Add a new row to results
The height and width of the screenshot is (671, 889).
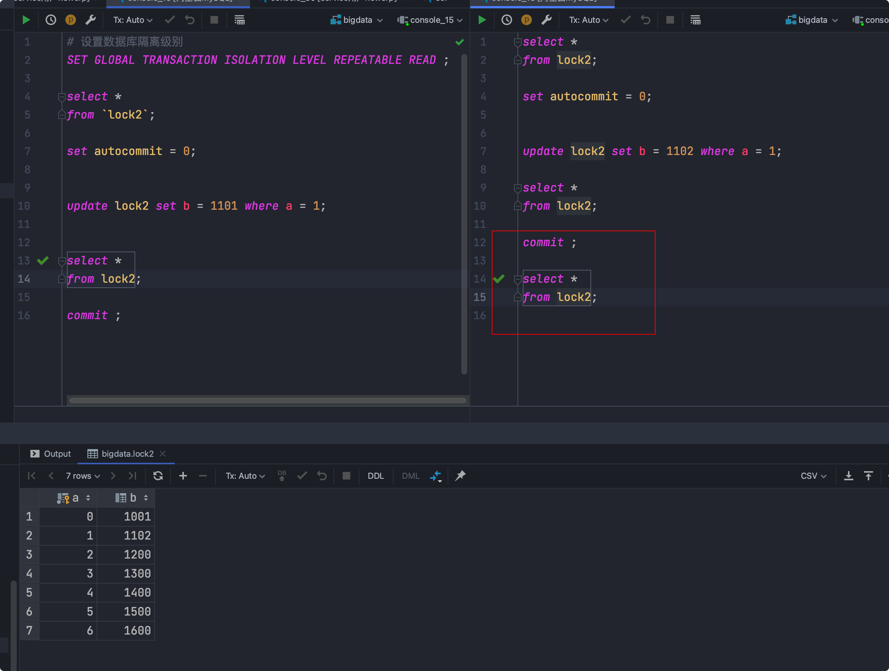[x=183, y=476]
